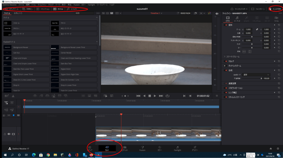Click flip vertical button in 反転 row

tap(250, 52)
